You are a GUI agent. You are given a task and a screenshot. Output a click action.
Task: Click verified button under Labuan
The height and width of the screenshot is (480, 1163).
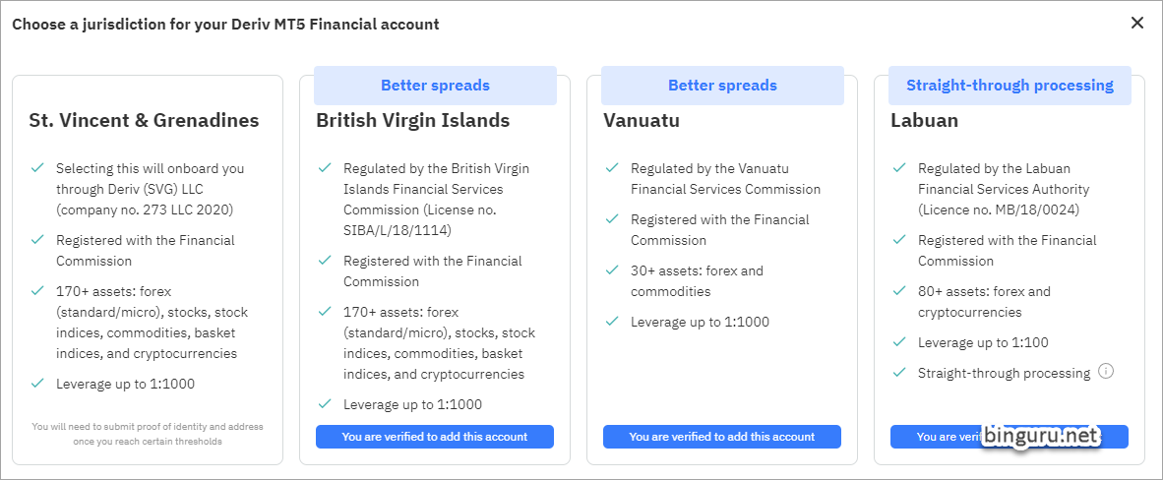pos(1010,436)
